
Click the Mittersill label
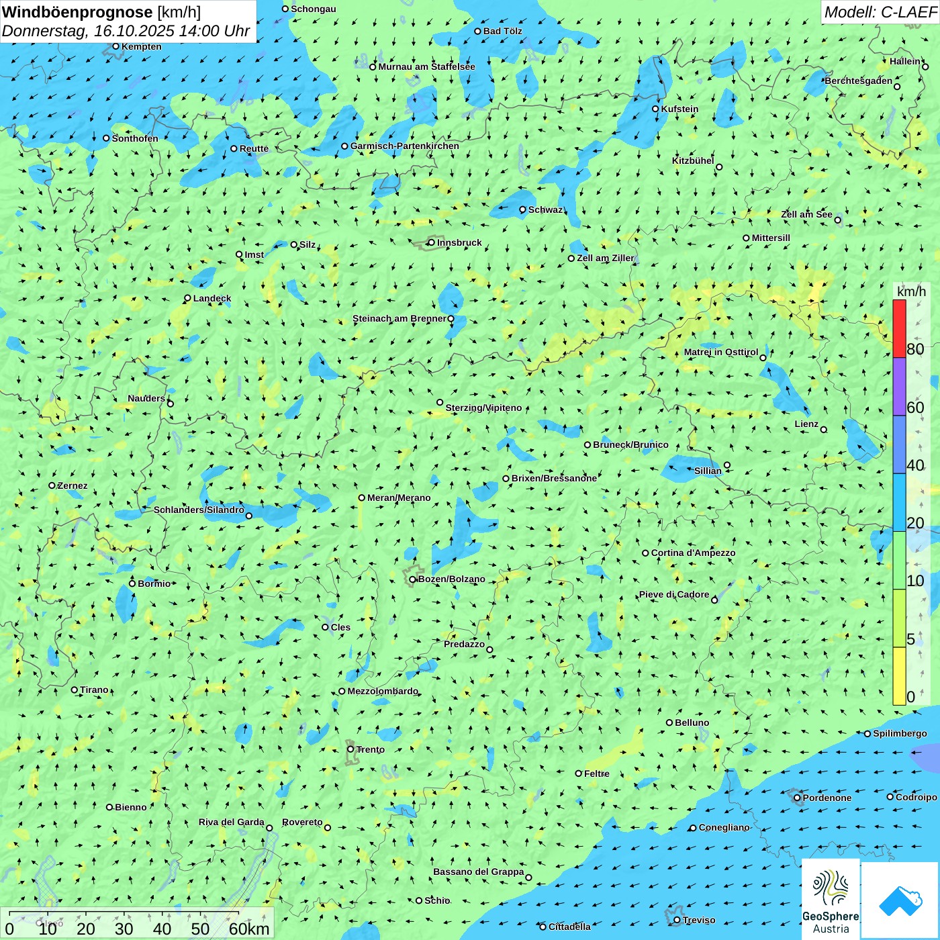point(771,238)
